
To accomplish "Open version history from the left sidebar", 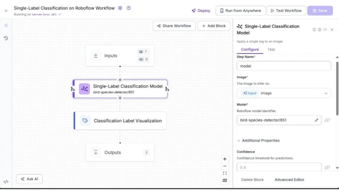I will coord(6,38).
